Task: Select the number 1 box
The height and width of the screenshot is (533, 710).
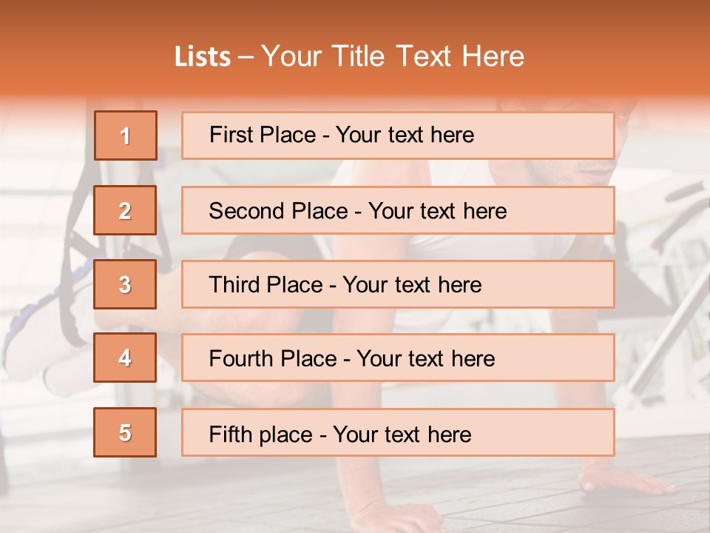Action: pos(125,135)
